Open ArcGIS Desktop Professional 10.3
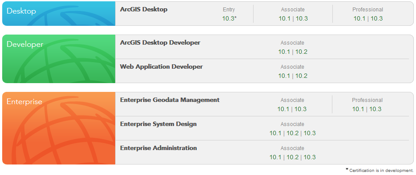The image size is (416, 175). [x=377, y=18]
